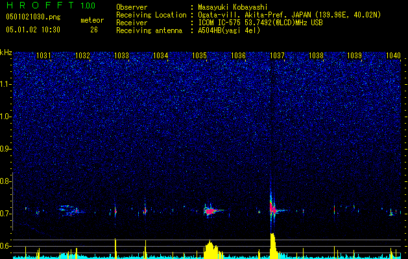The width and height of the screenshot is (408, 259).
Task: Click the 1033 time marker
Action: (121, 55)
